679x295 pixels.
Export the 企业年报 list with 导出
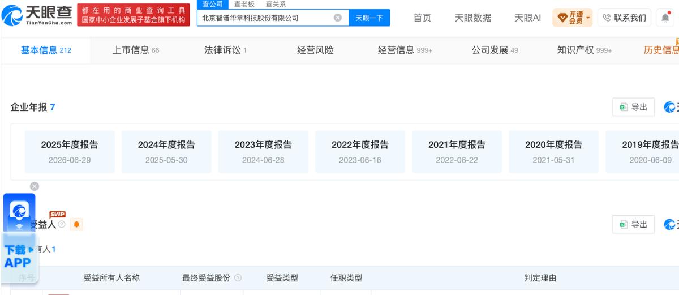(x=633, y=107)
